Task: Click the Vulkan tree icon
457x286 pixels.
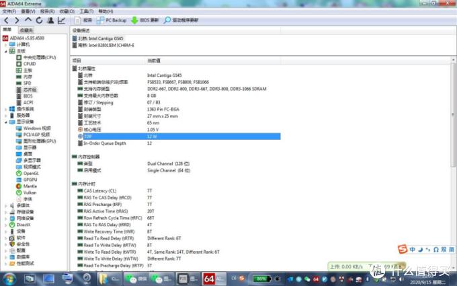Action: tap(19, 192)
